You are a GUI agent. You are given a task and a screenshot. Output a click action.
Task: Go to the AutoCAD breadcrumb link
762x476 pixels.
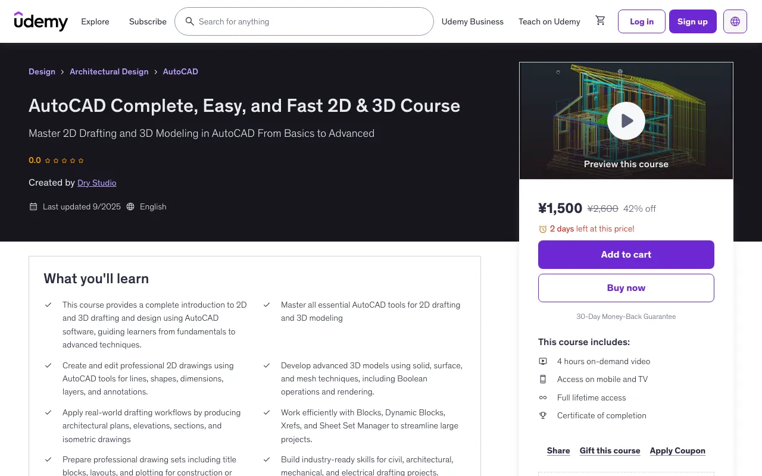pos(180,71)
